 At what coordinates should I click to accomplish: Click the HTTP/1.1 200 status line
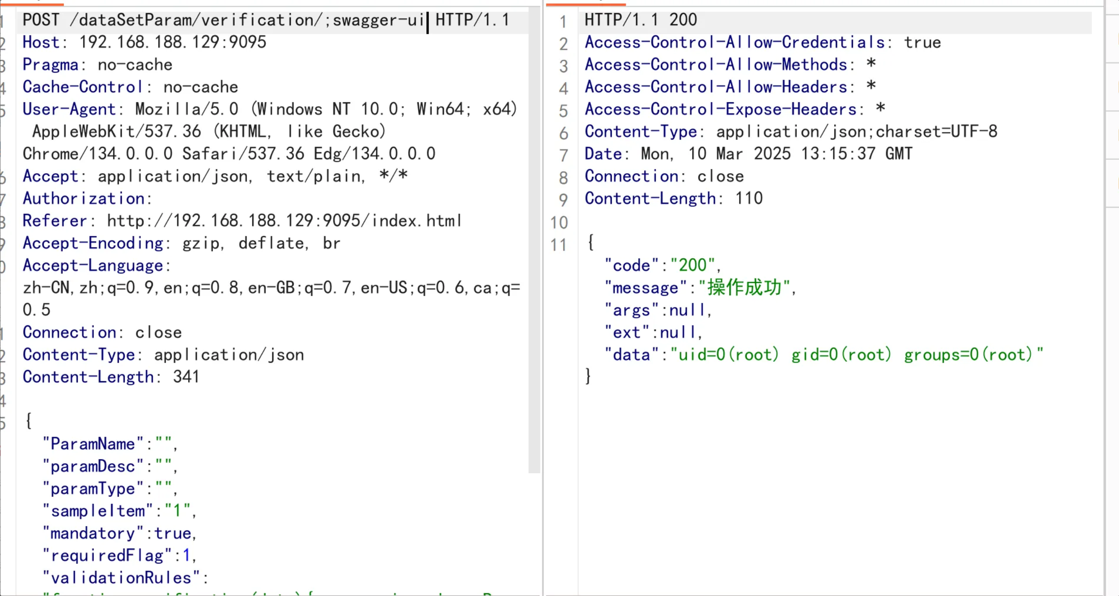640,20
